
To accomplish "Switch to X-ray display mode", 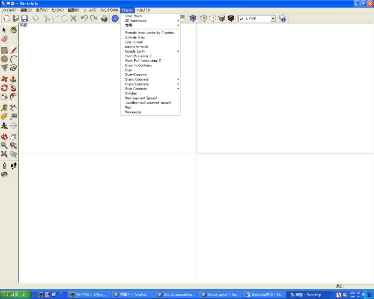I will pyautogui.click(x=193, y=18).
